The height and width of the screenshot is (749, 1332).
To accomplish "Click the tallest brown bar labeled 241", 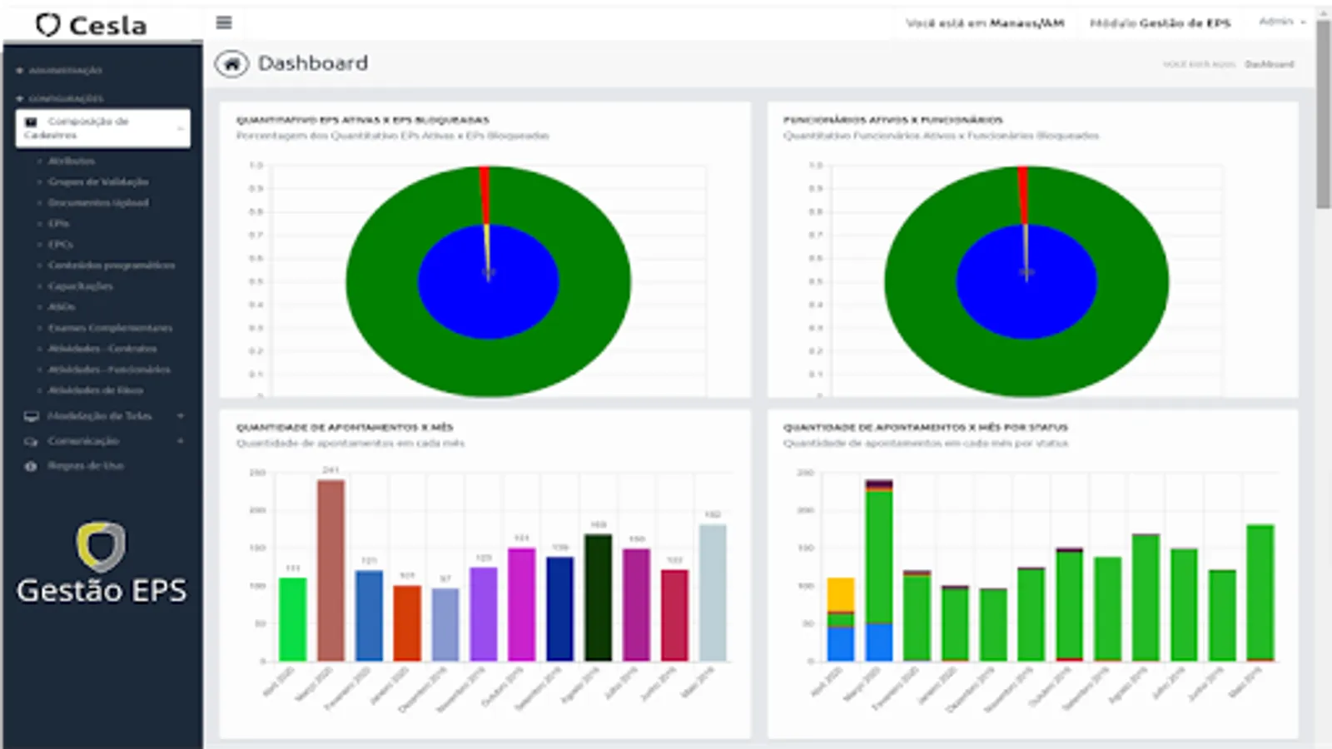I will pos(331,570).
